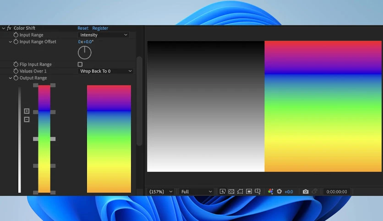Click the Input Range stopwatch icon
383x221 pixels.
pyautogui.click(x=16, y=35)
